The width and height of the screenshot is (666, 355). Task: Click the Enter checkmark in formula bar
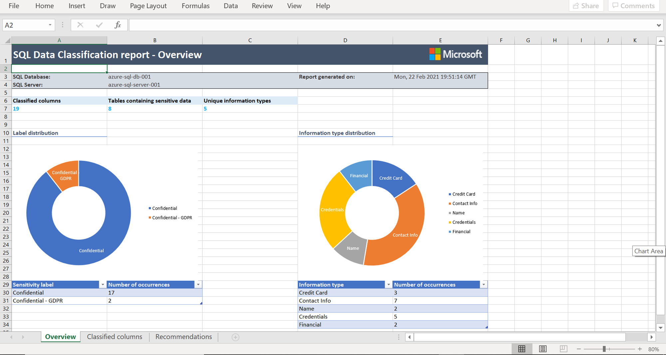click(x=99, y=25)
